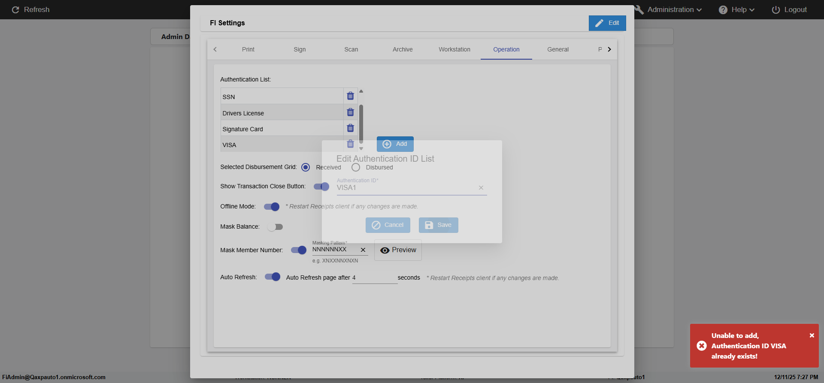Clear the Authentication ID field
The height and width of the screenshot is (383, 824).
pos(481,188)
